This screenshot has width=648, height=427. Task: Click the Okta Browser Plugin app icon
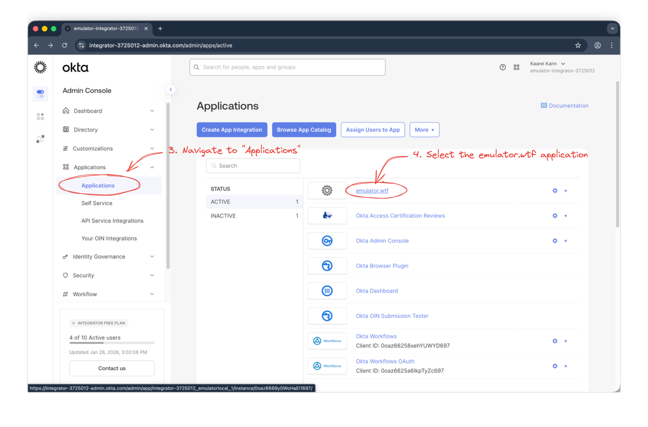point(327,266)
